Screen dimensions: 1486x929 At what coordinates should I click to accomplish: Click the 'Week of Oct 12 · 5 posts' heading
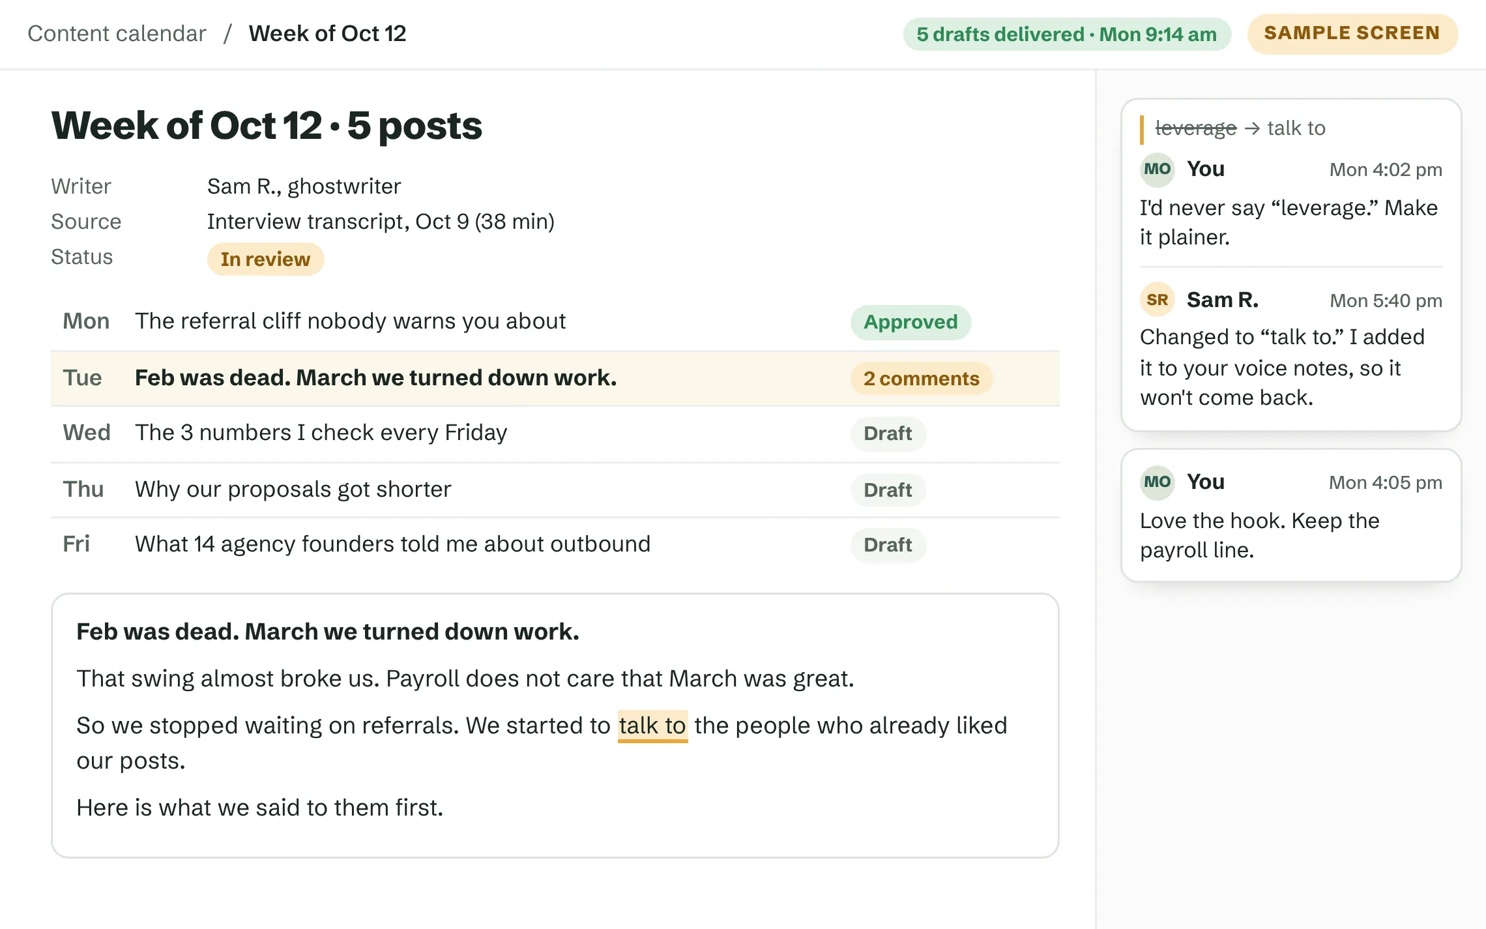coord(267,126)
